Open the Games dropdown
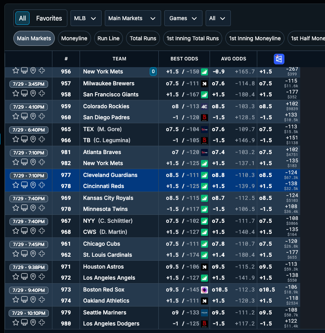Image resolution: width=325 pixels, height=333 pixels. click(183, 18)
